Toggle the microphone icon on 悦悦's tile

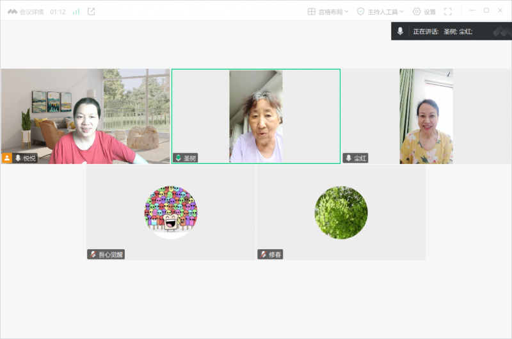pyautogui.click(x=18, y=158)
